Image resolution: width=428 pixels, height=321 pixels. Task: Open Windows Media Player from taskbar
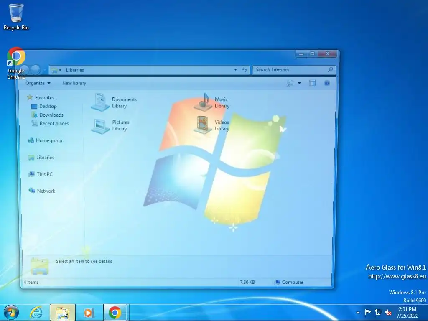tap(89, 313)
